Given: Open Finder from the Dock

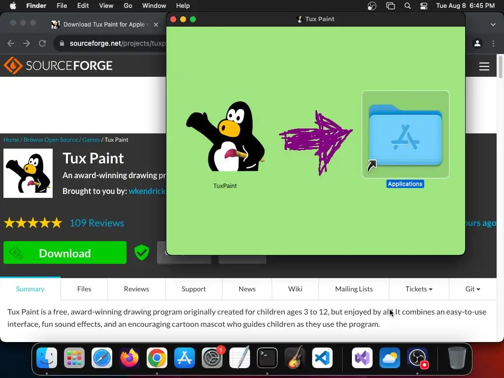Looking at the screenshot, I should [47, 358].
